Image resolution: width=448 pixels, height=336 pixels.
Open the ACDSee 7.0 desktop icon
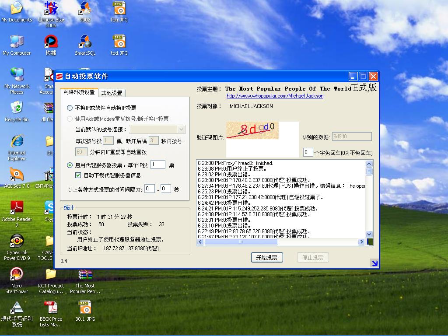pos(17,174)
